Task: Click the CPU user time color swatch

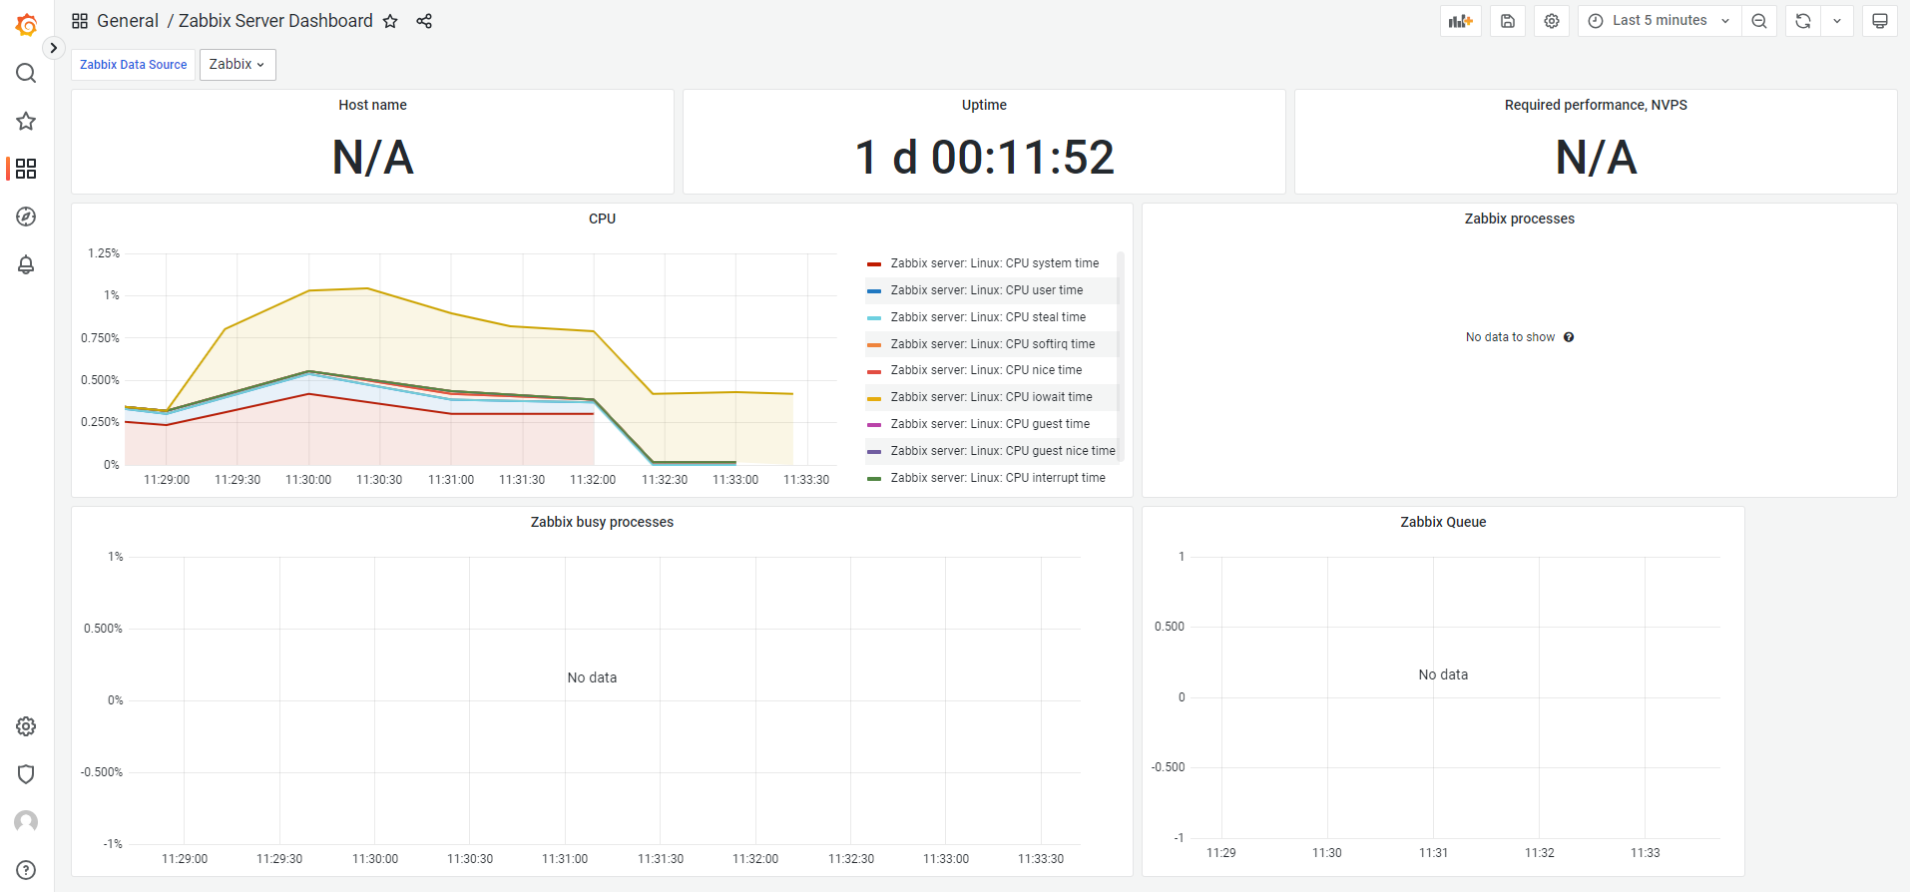Action: (x=874, y=291)
